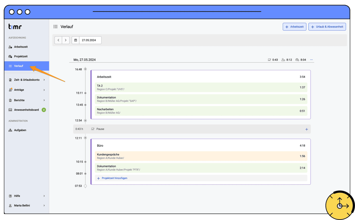Open Projektzeit in the sidebar

click(x=21, y=56)
